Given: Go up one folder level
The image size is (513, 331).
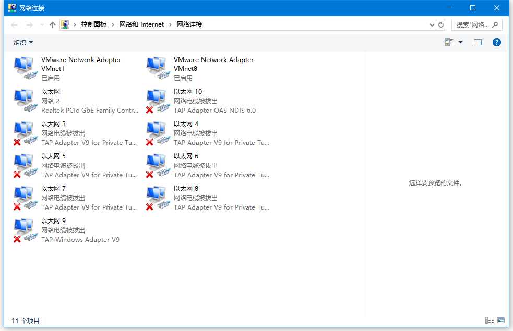Looking at the screenshot, I should (52, 25).
